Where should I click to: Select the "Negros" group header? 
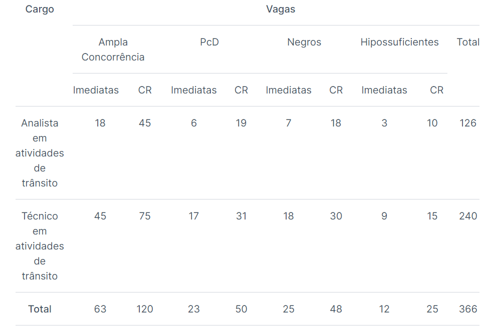click(x=304, y=42)
